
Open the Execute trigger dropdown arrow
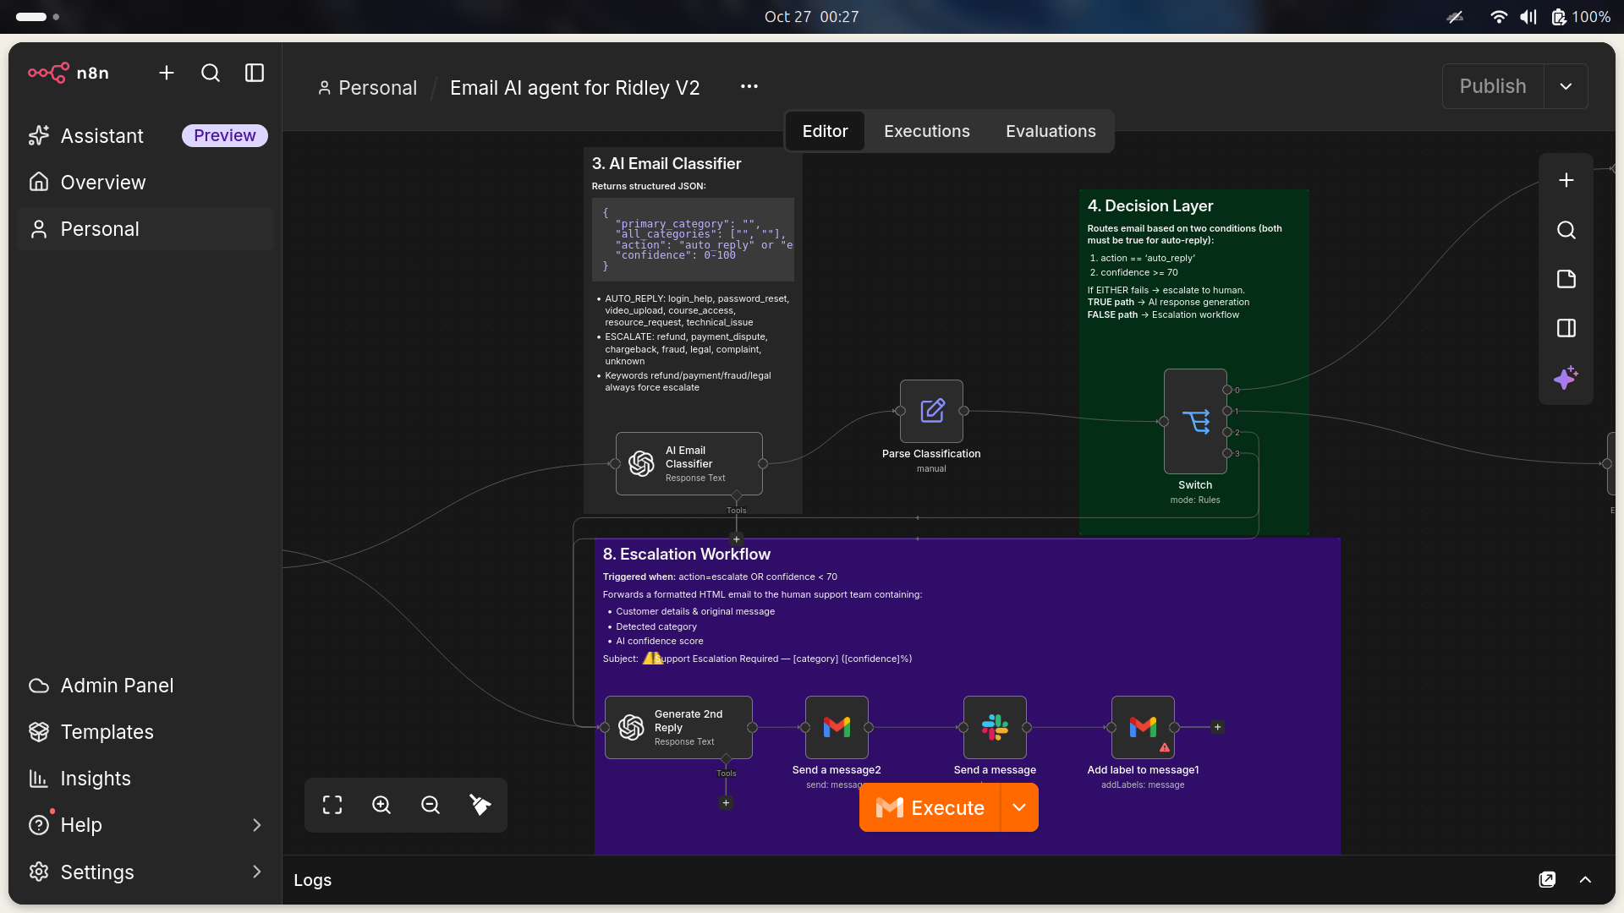pos(1019,807)
